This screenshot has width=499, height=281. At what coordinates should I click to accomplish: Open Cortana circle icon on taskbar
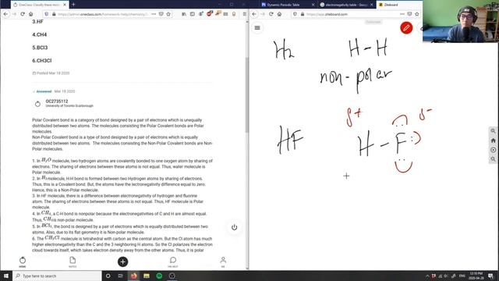click(x=108, y=276)
